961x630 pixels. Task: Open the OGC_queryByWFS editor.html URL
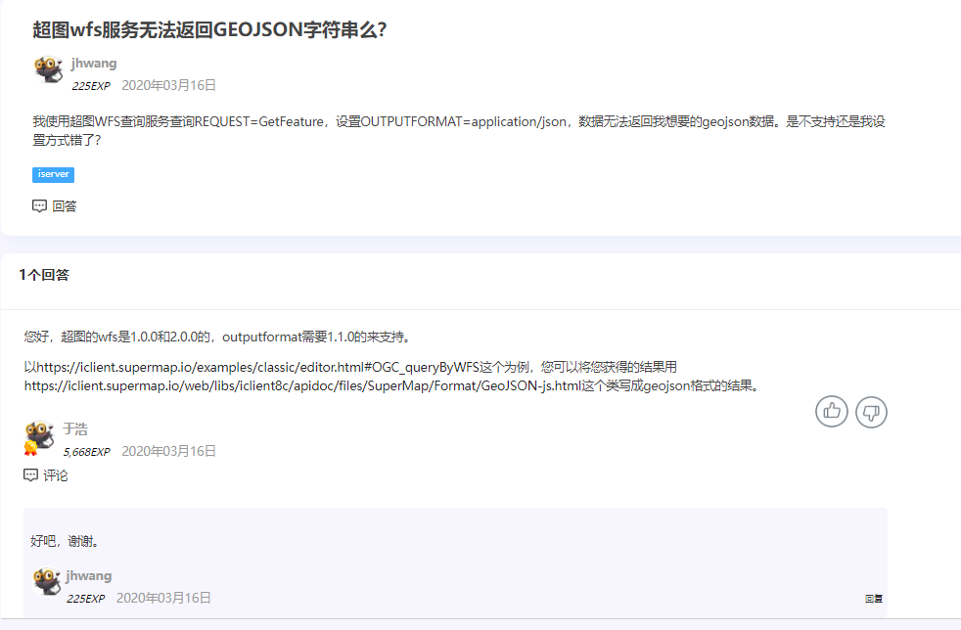click(257, 367)
